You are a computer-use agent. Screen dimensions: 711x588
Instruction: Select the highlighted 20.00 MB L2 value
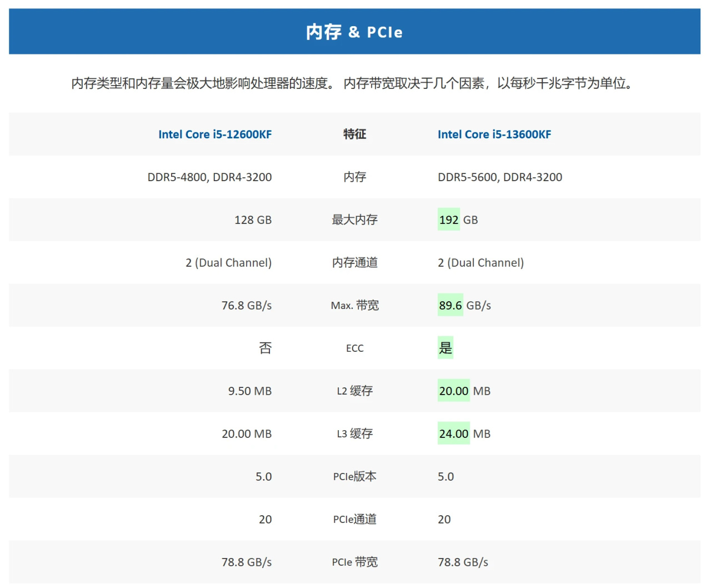click(454, 391)
